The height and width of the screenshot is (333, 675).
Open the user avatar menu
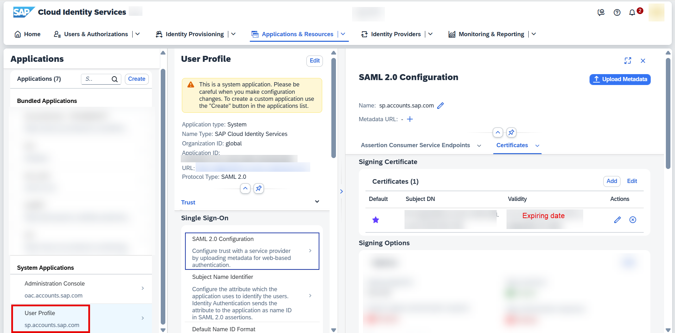pyautogui.click(x=656, y=13)
